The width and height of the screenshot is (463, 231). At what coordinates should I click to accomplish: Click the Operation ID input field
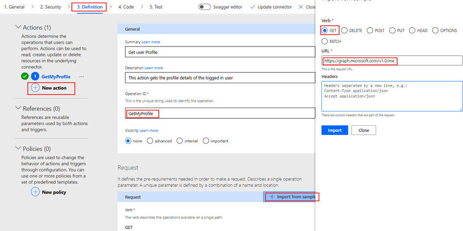click(x=220, y=113)
